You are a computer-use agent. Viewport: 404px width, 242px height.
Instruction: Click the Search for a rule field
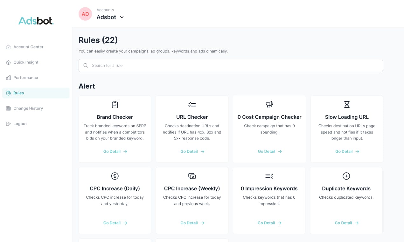pyautogui.click(x=231, y=65)
